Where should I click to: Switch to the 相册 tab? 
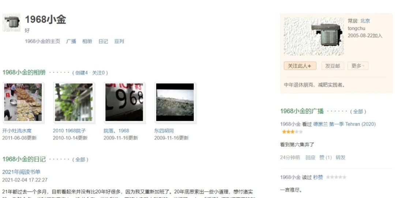(x=87, y=41)
